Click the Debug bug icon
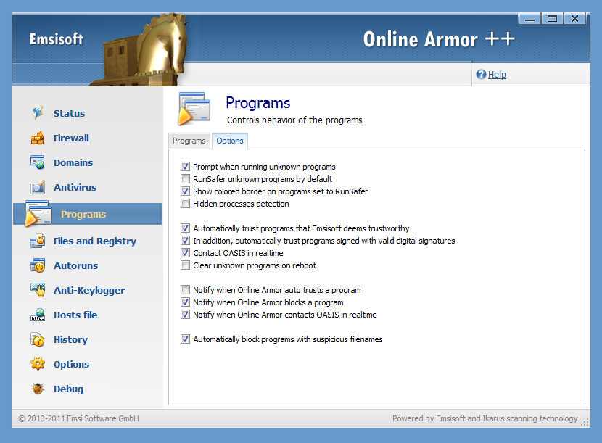Screen dimensions: 602x443 pos(38,389)
